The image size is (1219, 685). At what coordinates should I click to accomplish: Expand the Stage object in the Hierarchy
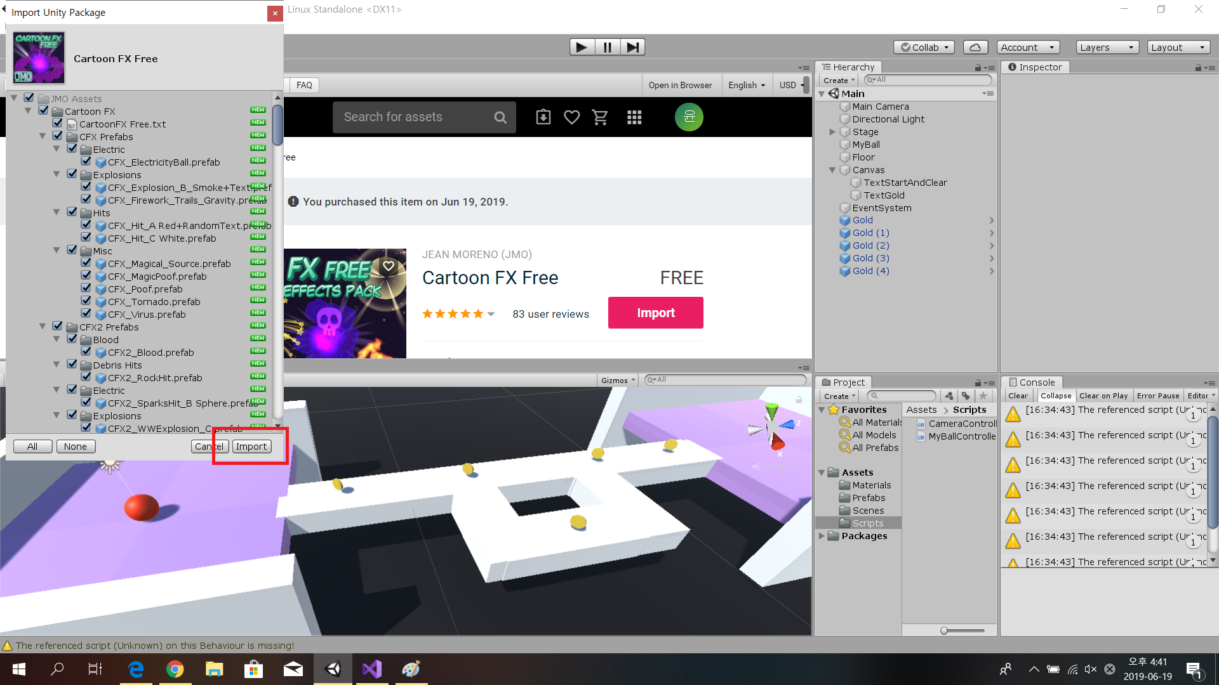coord(832,132)
